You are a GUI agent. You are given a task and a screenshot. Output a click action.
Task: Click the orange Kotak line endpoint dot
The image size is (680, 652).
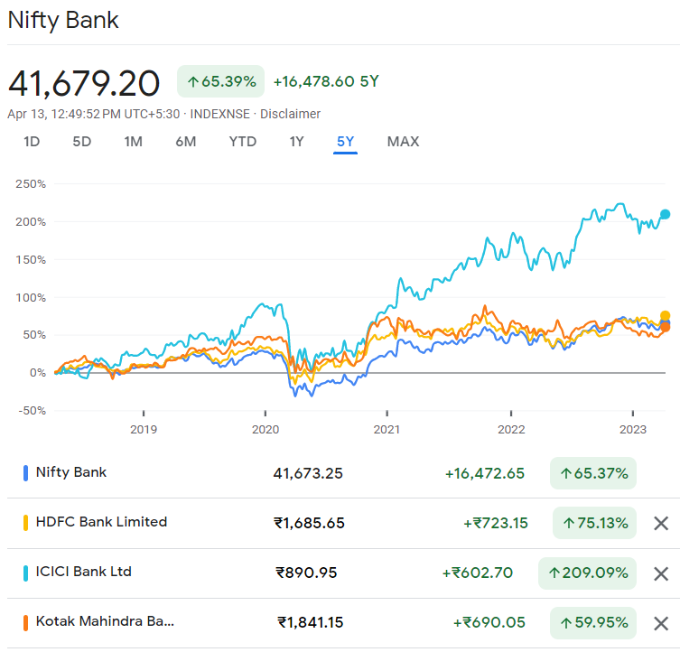pos(665,327)
